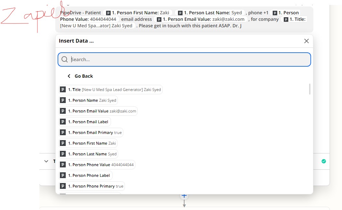Insert the 1. Person Email Primary pill
342x210 pixels.
point(91,132)
